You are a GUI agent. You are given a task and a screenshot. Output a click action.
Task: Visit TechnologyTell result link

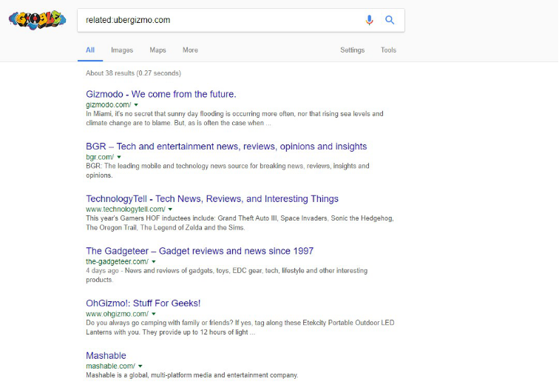click(x=212, y=198)
